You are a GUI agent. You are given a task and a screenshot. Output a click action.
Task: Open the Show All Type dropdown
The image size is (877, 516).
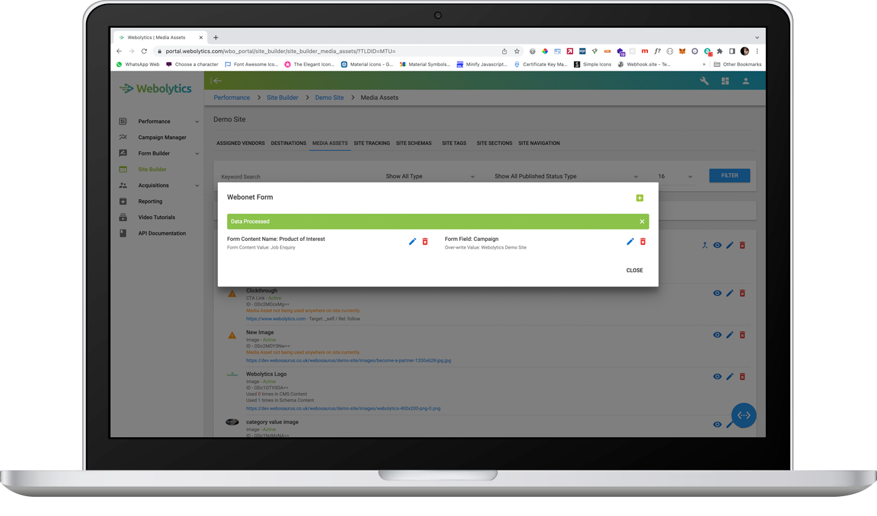430,177
